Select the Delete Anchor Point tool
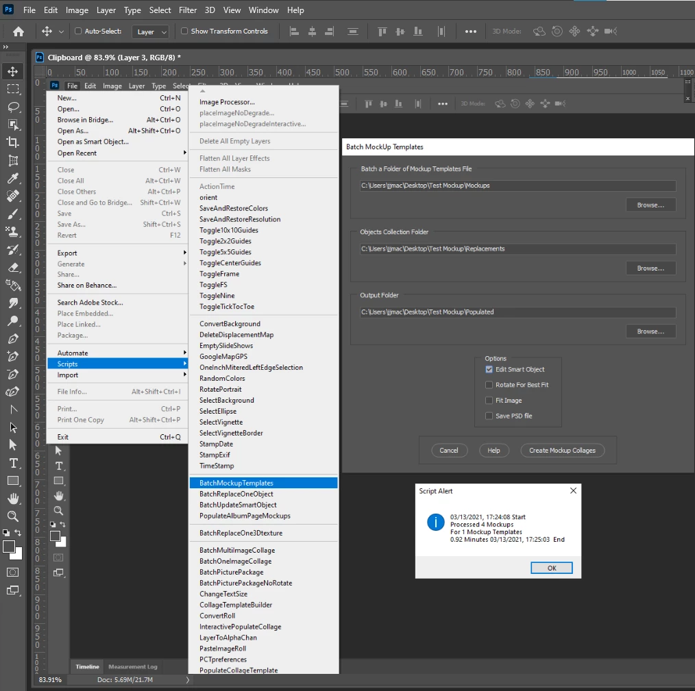This screenshot has height=691, width=695. (x=13, y=375)
